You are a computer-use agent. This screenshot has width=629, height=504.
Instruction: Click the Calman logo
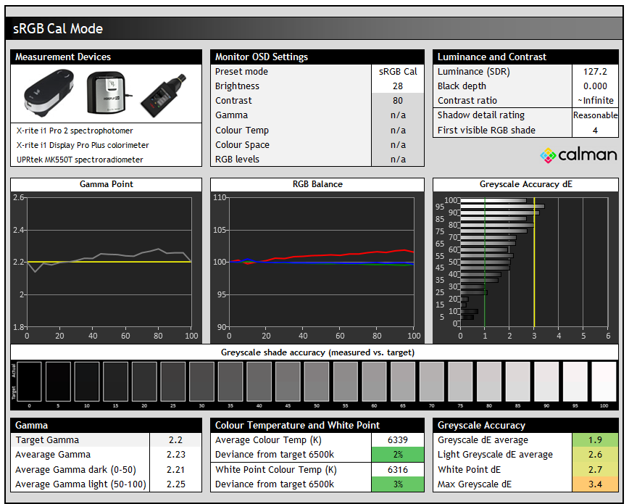(x=578, y=154)
